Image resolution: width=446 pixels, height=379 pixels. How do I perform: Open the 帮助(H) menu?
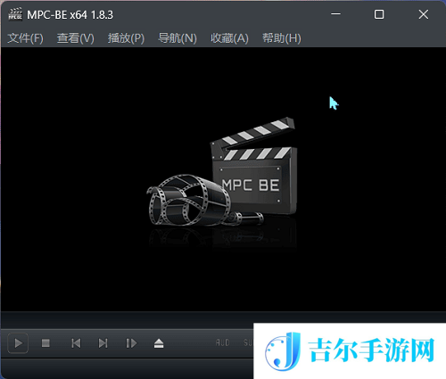[x=282, y=38]
